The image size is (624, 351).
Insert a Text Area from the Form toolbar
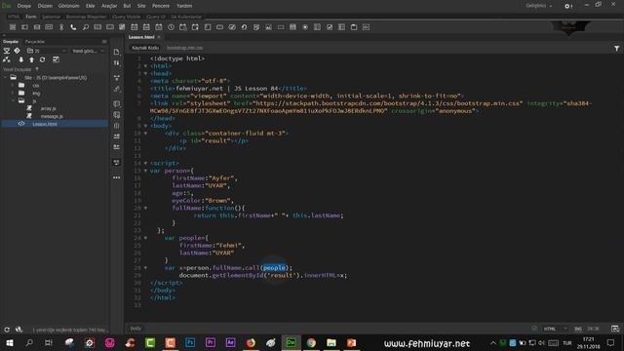[x=208, y=27]
